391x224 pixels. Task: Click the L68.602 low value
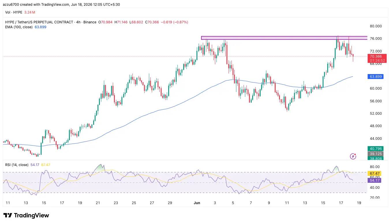tap(136, 22)
